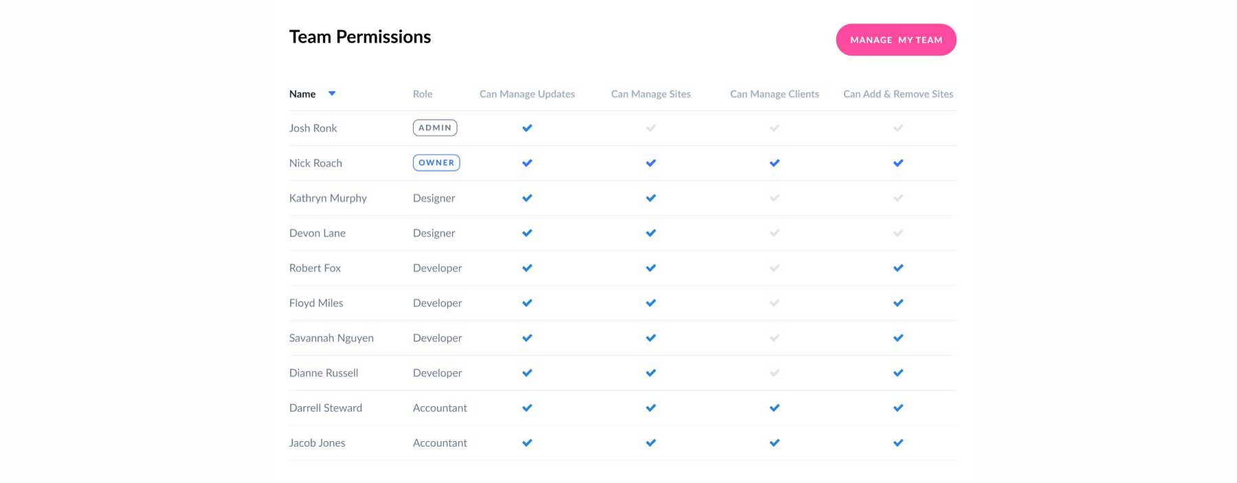
Task: Click the Role column header
Action: (x=422, y=94)
